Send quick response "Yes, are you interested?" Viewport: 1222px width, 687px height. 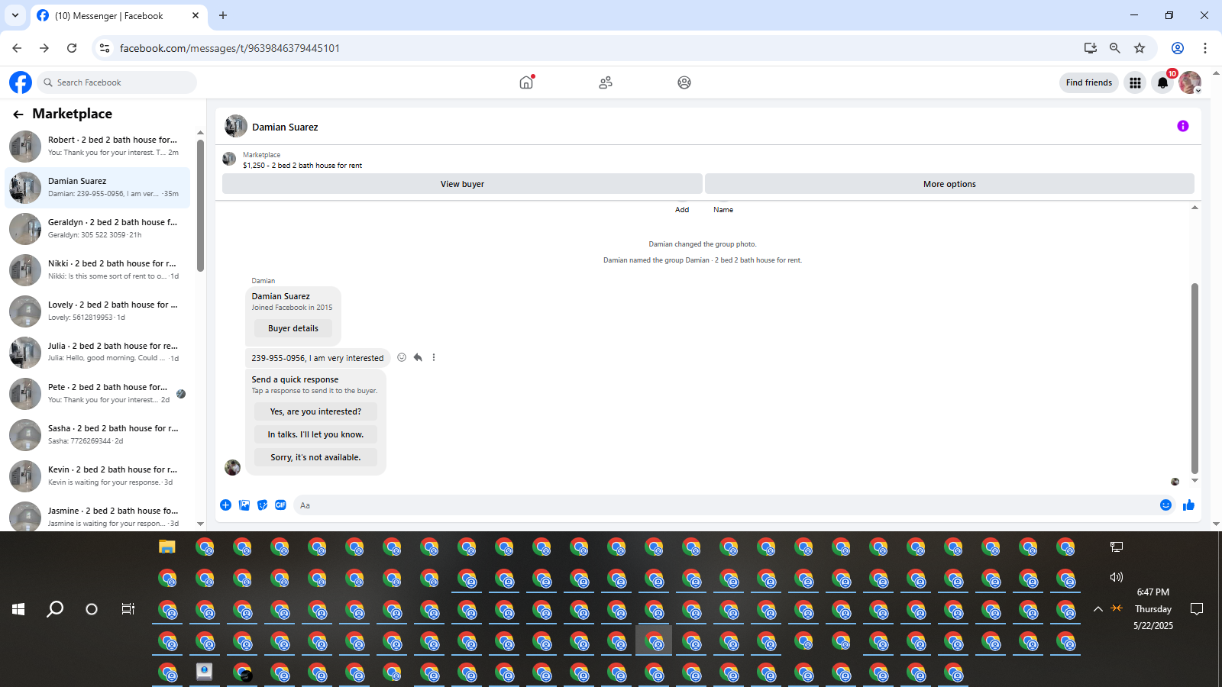[315, 411]
